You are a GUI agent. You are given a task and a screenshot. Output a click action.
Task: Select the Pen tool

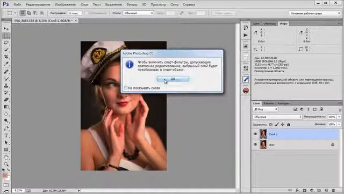point(6,128)
